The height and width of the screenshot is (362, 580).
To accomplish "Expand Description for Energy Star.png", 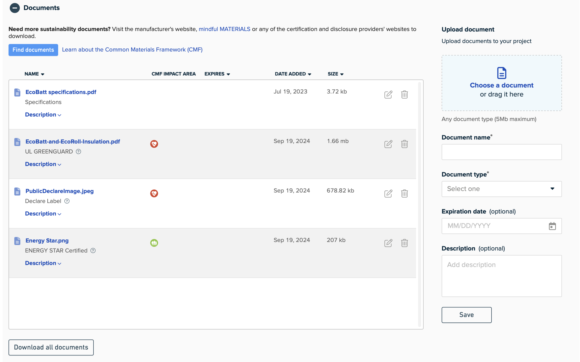I will (43, 263).
